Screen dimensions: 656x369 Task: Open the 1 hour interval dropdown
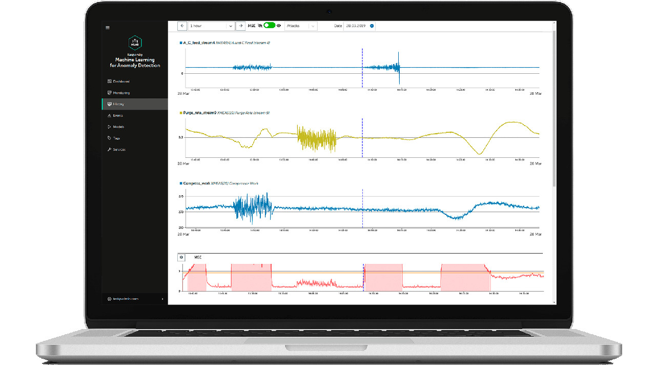tap(211, 26)
